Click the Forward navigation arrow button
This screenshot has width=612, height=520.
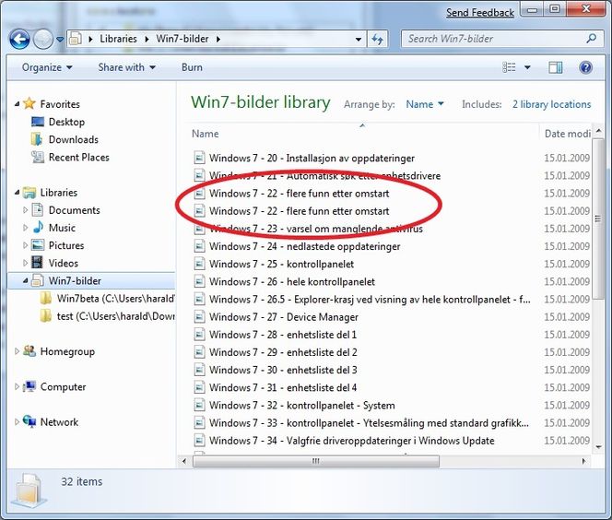pyautogui.click(x=42, y=39)
